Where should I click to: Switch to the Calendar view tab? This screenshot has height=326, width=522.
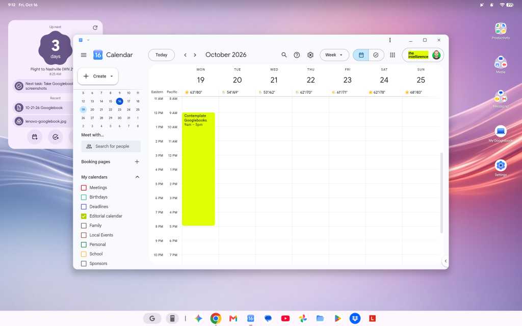(x=361, y=55)
